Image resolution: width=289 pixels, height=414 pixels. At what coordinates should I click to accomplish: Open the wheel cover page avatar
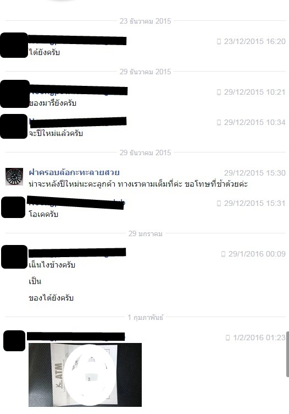14,177
